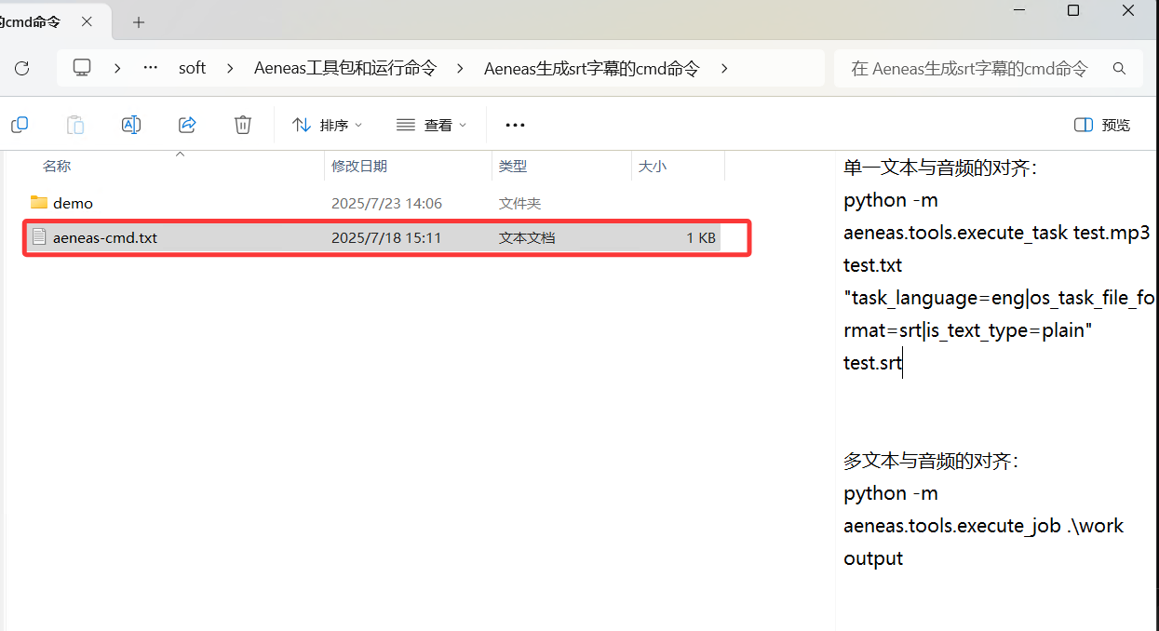Expand chevron after the This PC icon
The height and width of the screenshot is (631, 1159).
tap(117, 68)
